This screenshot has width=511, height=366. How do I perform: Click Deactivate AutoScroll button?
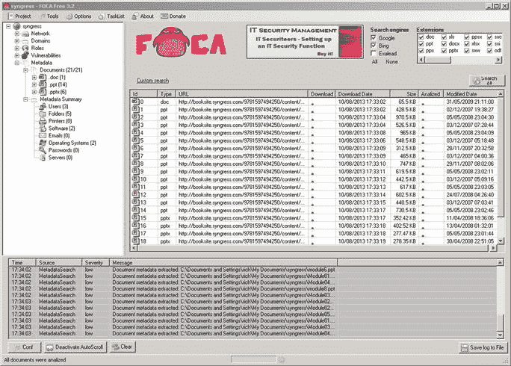pos(75,347)
